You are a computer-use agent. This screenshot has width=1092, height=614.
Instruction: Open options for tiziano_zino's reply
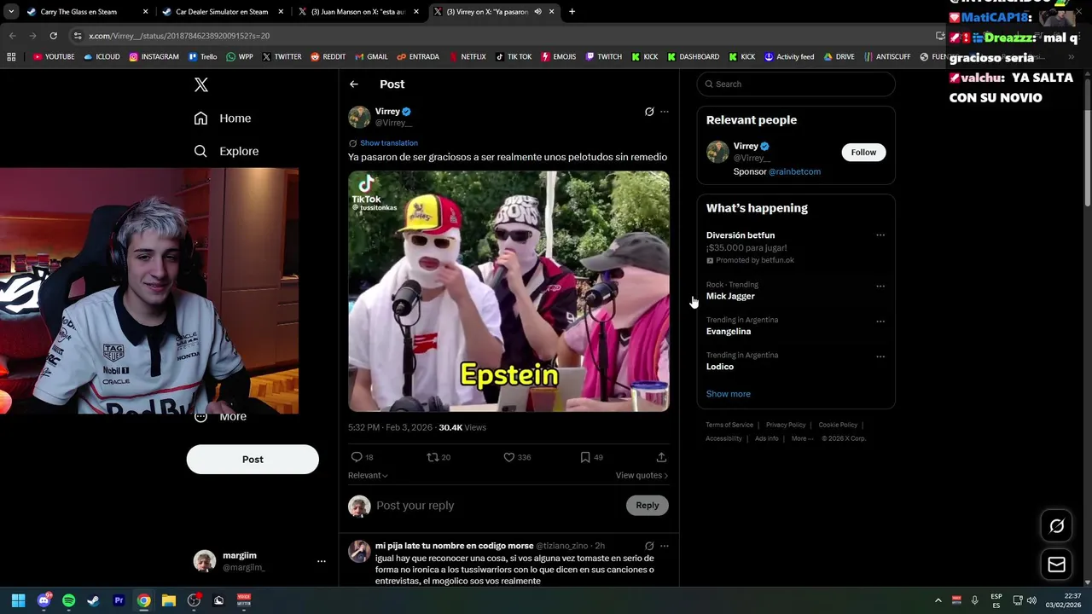pos(665,546)
